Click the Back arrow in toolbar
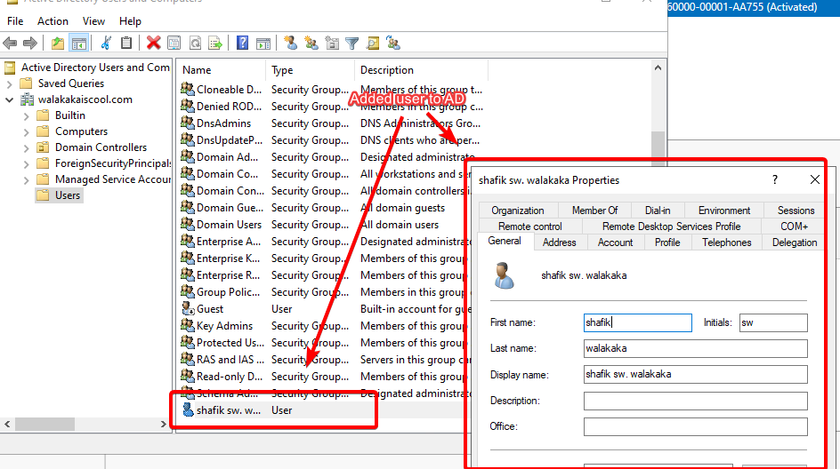Viewport: 840px width, 469px height. (x=10, y=44)
